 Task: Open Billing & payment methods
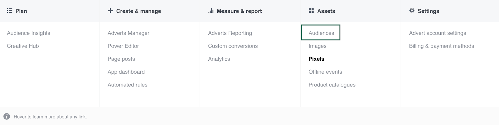click(442, 46)
